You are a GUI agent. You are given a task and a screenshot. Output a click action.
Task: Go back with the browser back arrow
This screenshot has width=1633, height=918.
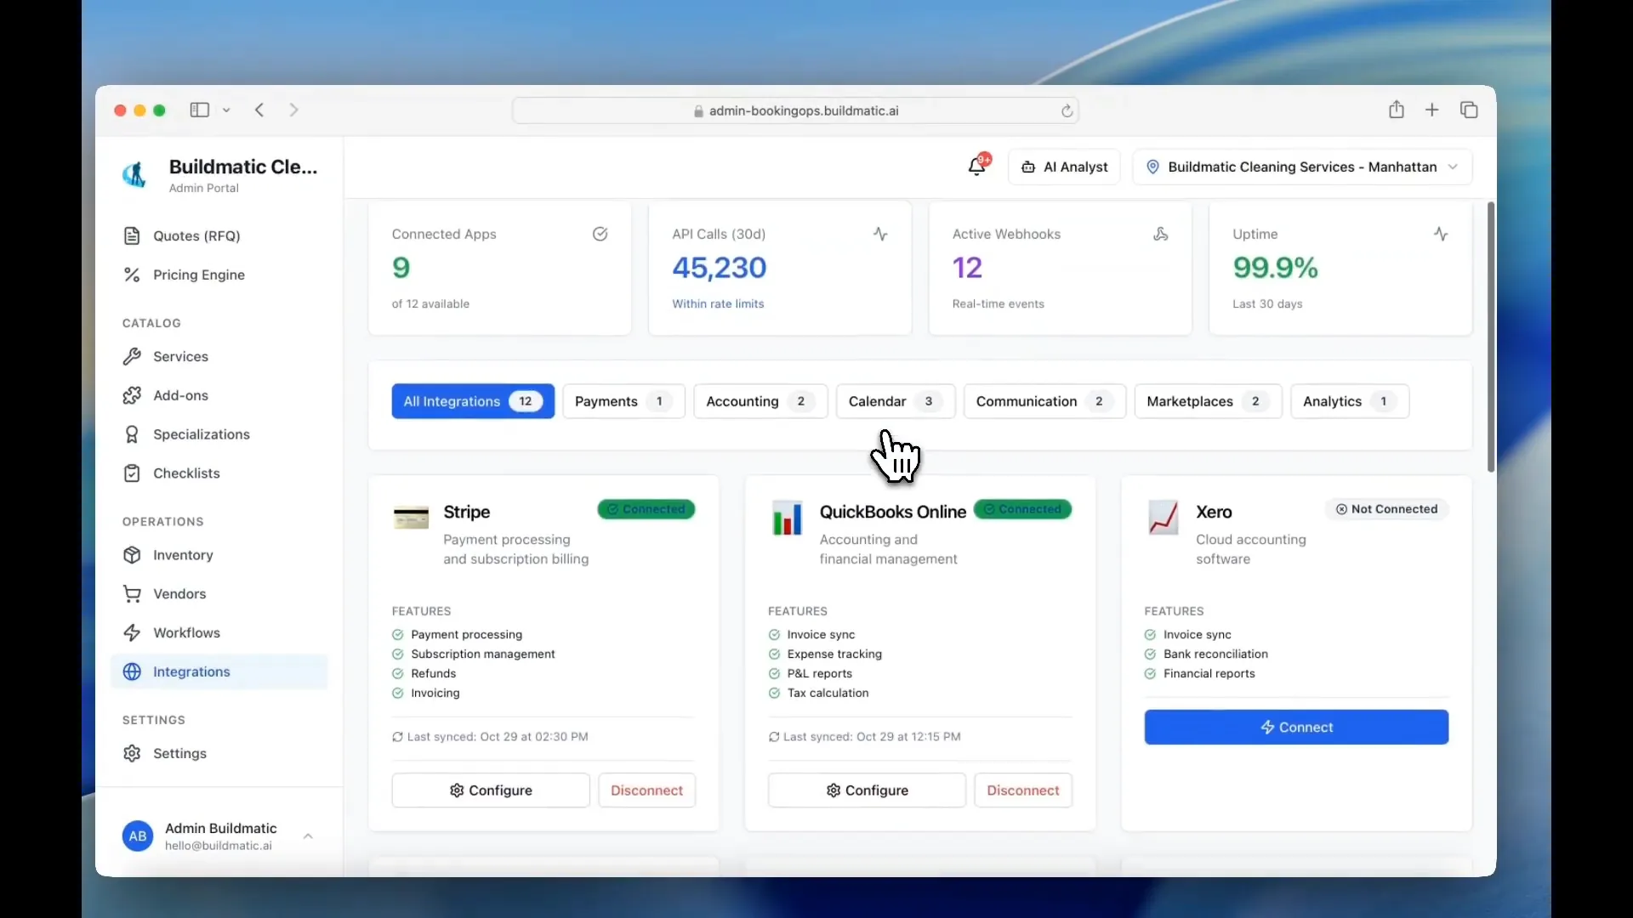tap(260, 110)
